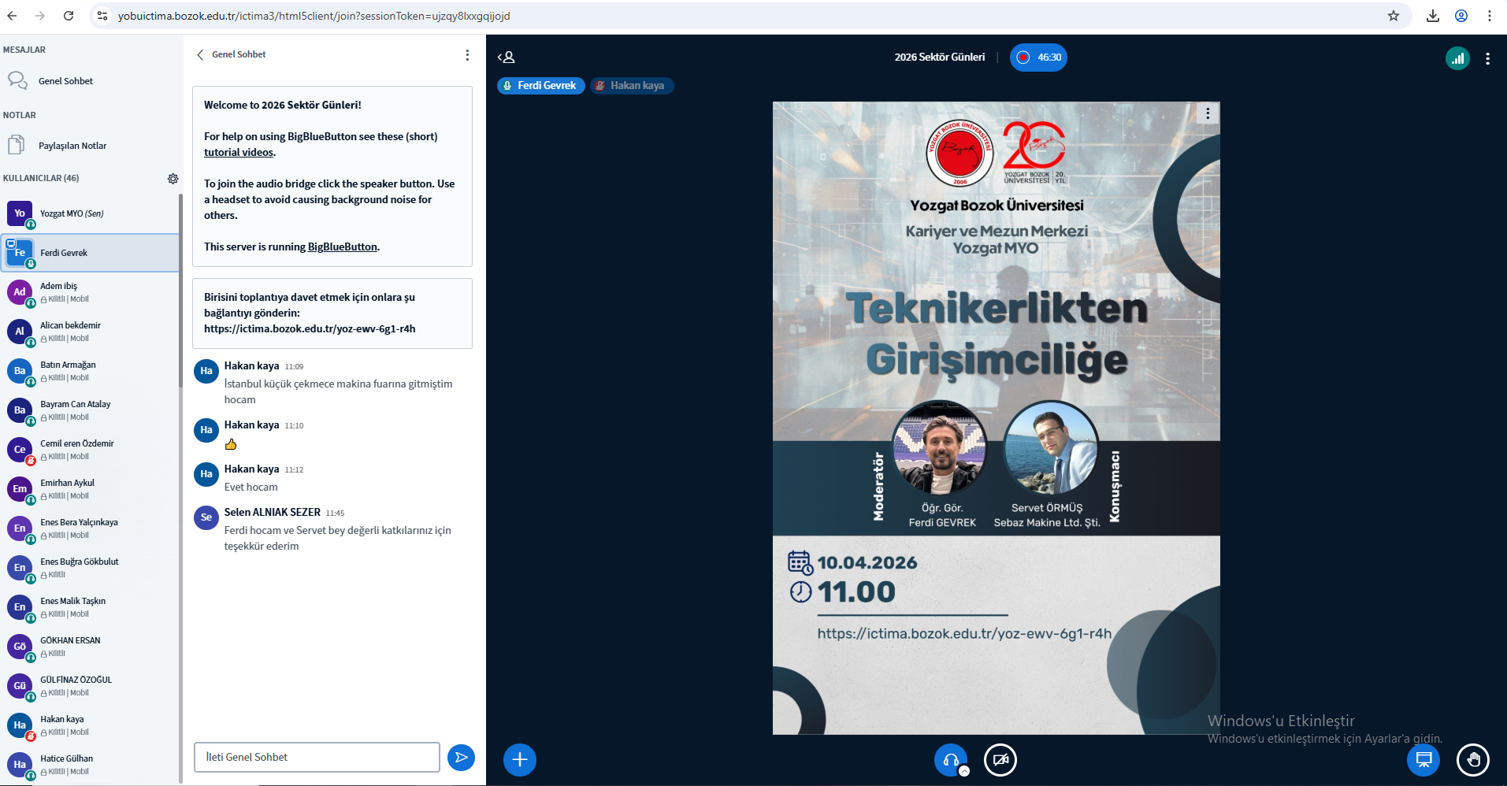Click the headphones audio button
Screen dimensions: 1507x786
(x=950, y=760)
